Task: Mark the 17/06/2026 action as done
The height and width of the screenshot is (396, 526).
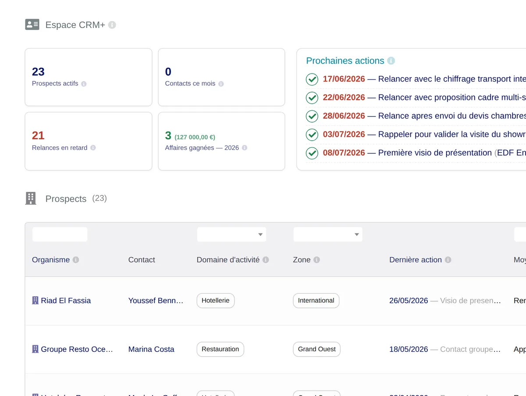Action: (312, 79)
